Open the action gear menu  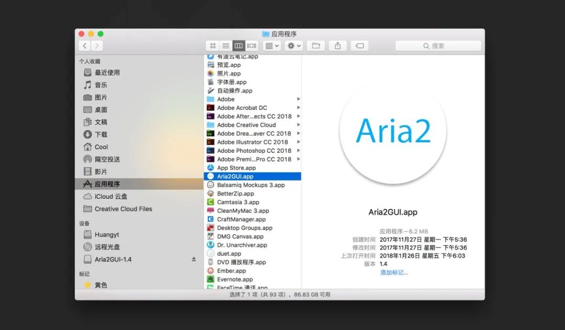(x=292, y=45)
